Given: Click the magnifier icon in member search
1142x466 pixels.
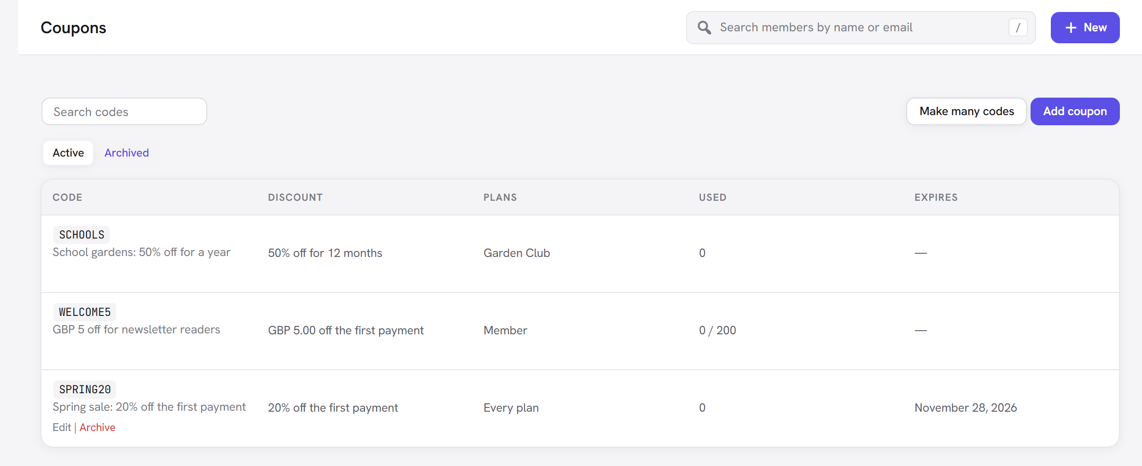Looking at the screenshot, I should 704,28.
